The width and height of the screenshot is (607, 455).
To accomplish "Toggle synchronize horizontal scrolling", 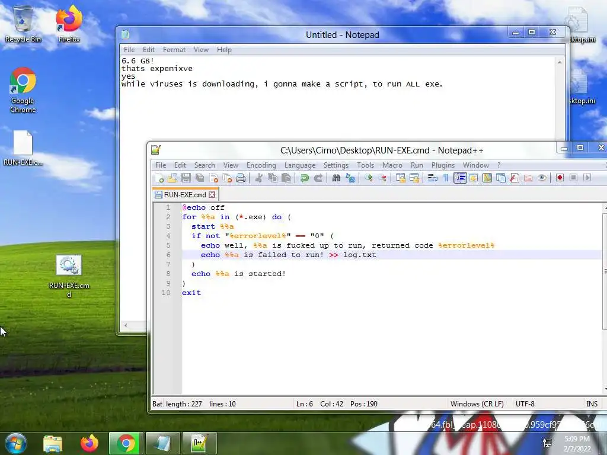I will point(414,178).
